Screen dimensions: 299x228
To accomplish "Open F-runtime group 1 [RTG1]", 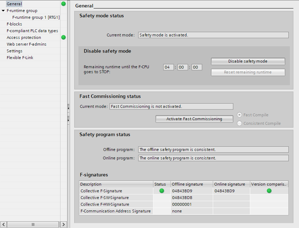I will [x=36, y=17].
